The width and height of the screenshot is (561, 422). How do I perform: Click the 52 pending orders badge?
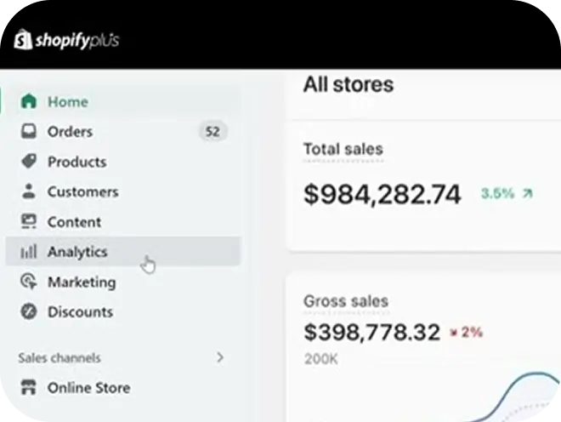(x=212, y=132)
